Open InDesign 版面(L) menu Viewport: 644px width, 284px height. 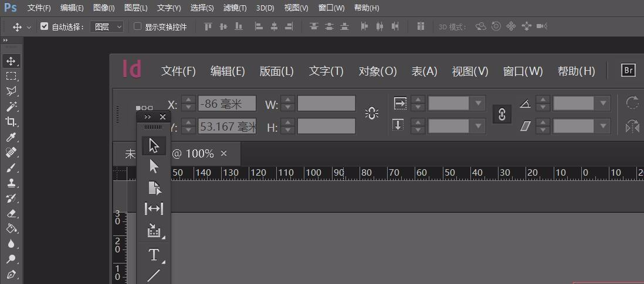276,71
